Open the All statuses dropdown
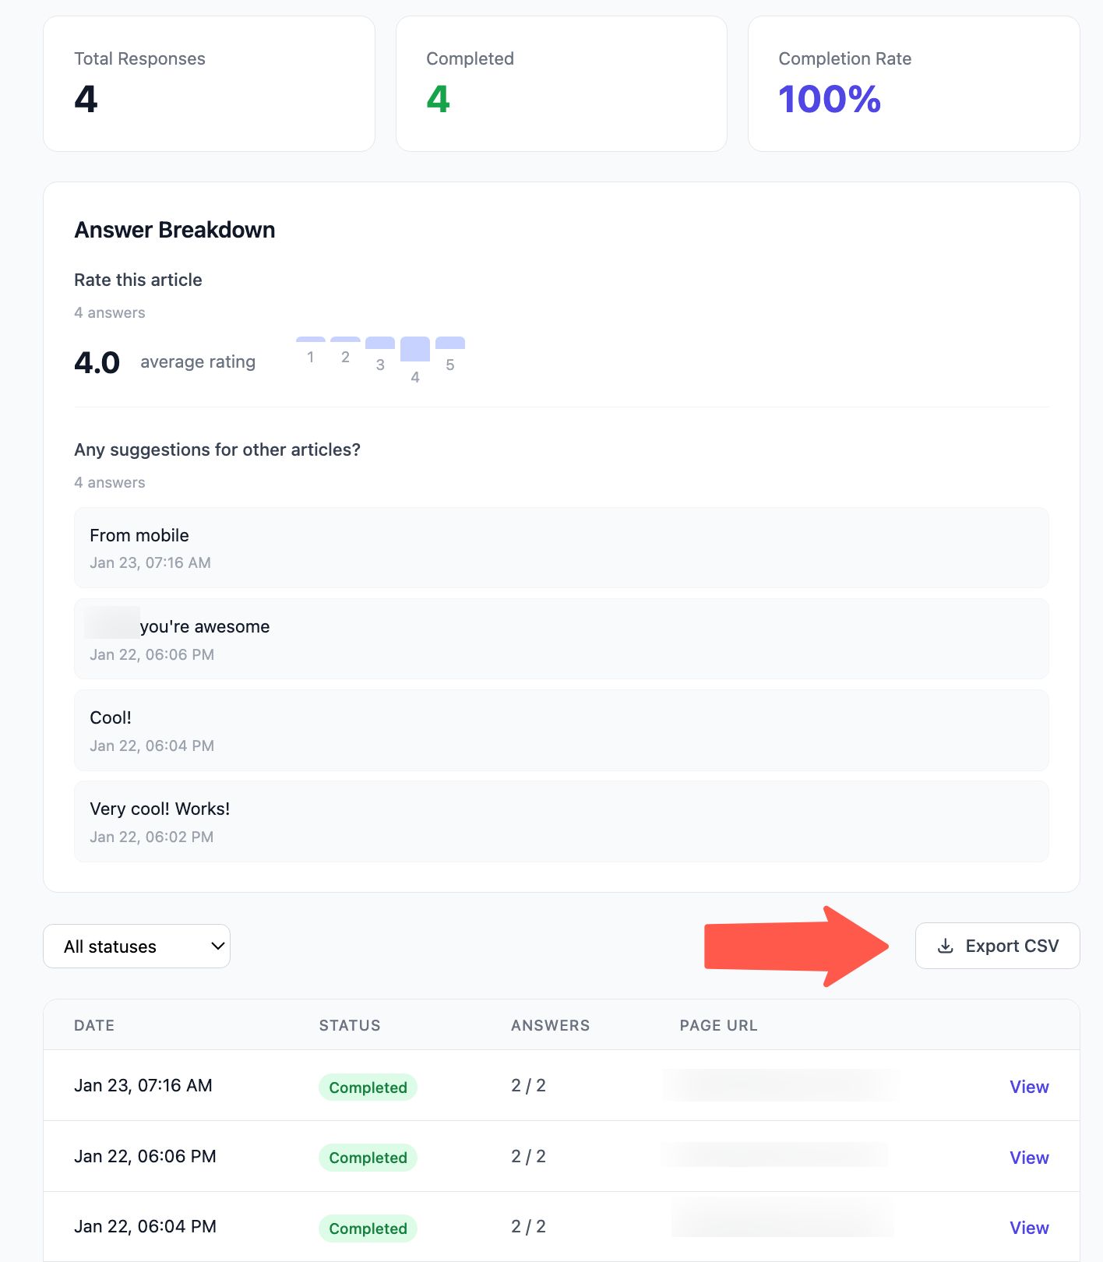 click(x=136, y=946)
